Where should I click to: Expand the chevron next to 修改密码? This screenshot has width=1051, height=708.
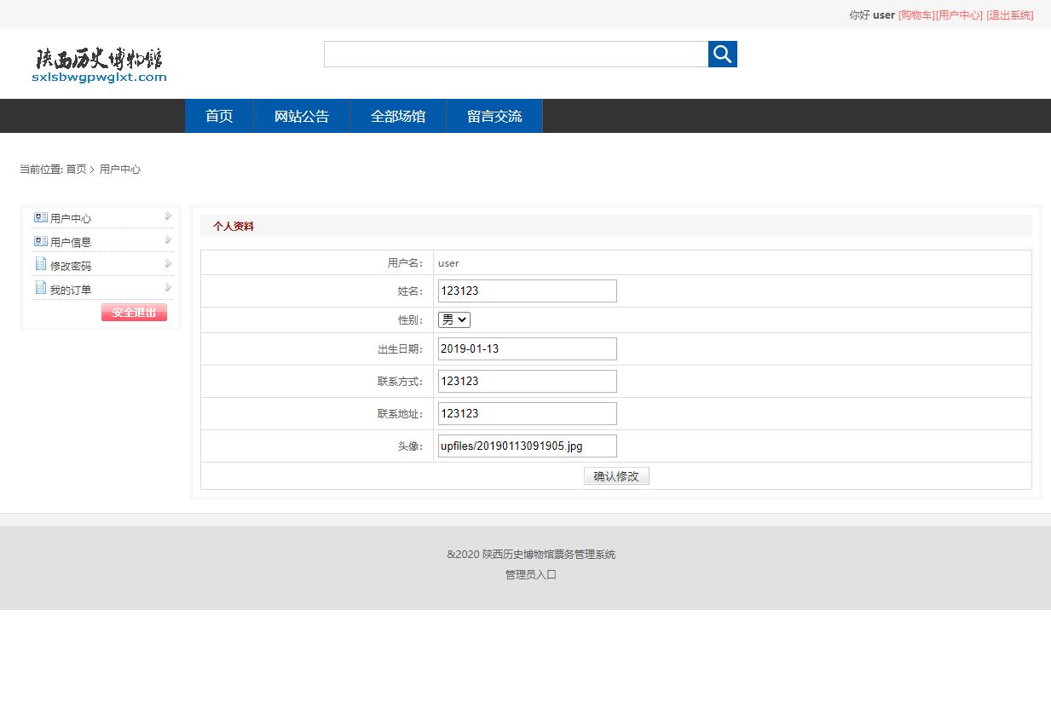pos(168,264)
